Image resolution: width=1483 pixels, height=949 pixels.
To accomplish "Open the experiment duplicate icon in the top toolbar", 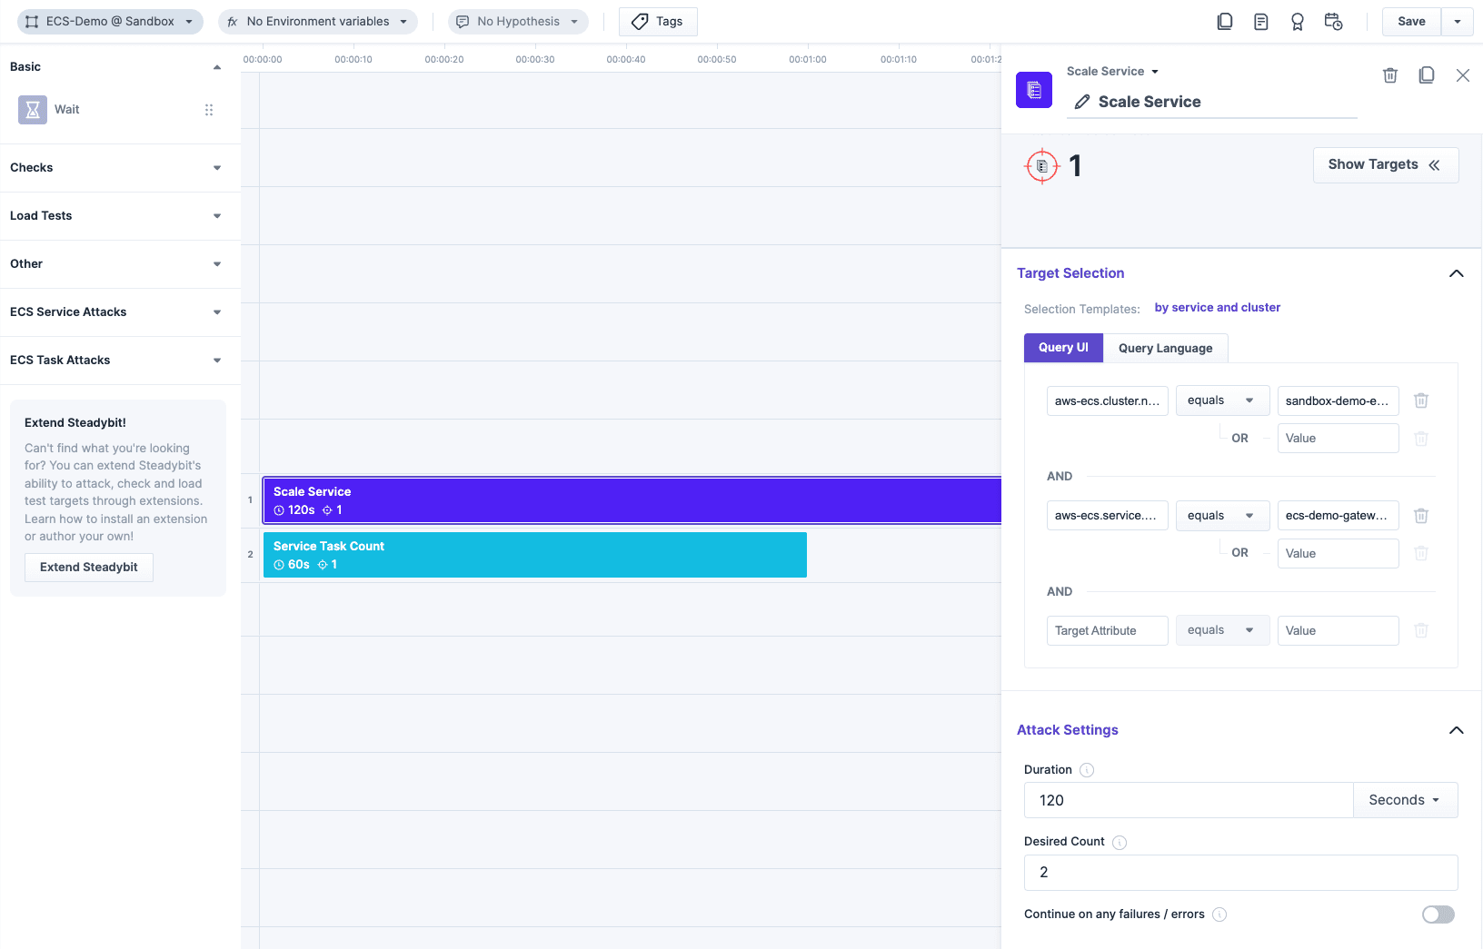I will (1225, 21).
